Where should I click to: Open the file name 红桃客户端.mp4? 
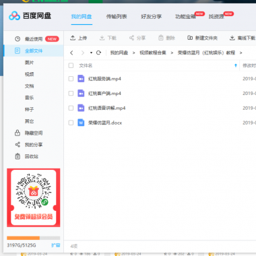[104, 93]
